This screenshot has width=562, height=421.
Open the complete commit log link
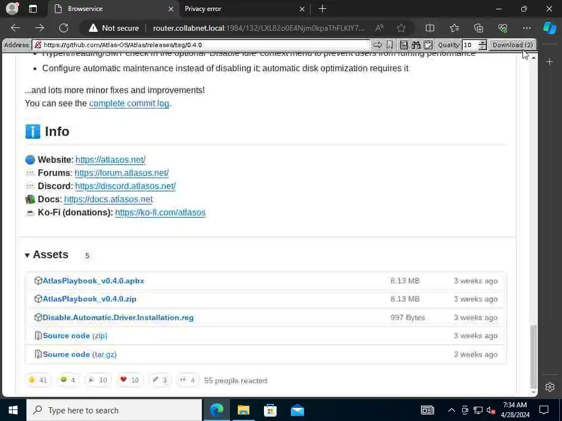pyautogui.click(x=129, y=104)
